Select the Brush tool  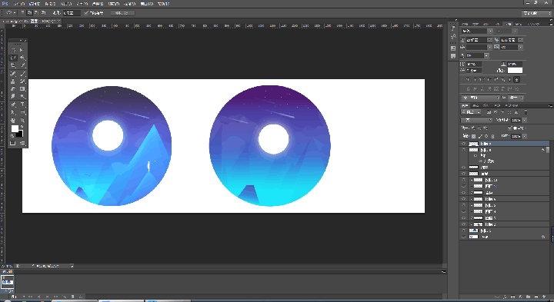tap(22, 73)
